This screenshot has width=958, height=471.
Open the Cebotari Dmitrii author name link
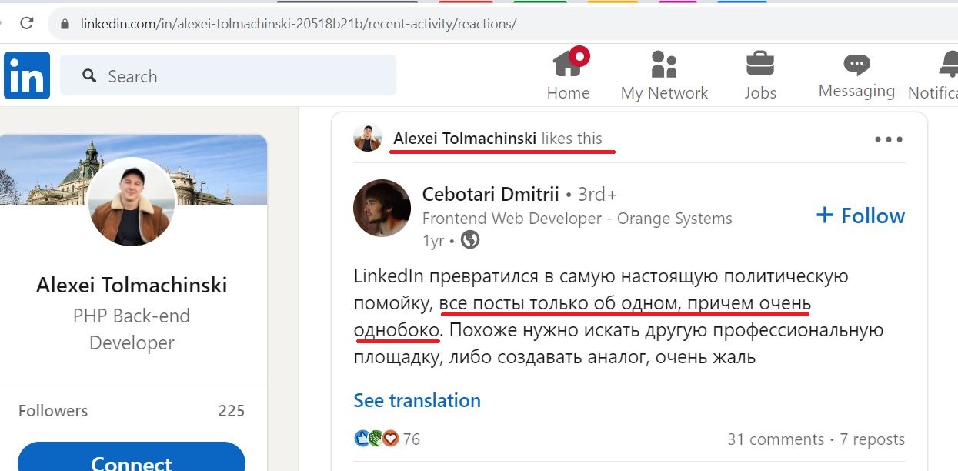491,194
